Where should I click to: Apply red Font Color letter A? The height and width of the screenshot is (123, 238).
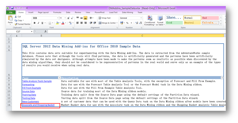[x=63, y=23]
